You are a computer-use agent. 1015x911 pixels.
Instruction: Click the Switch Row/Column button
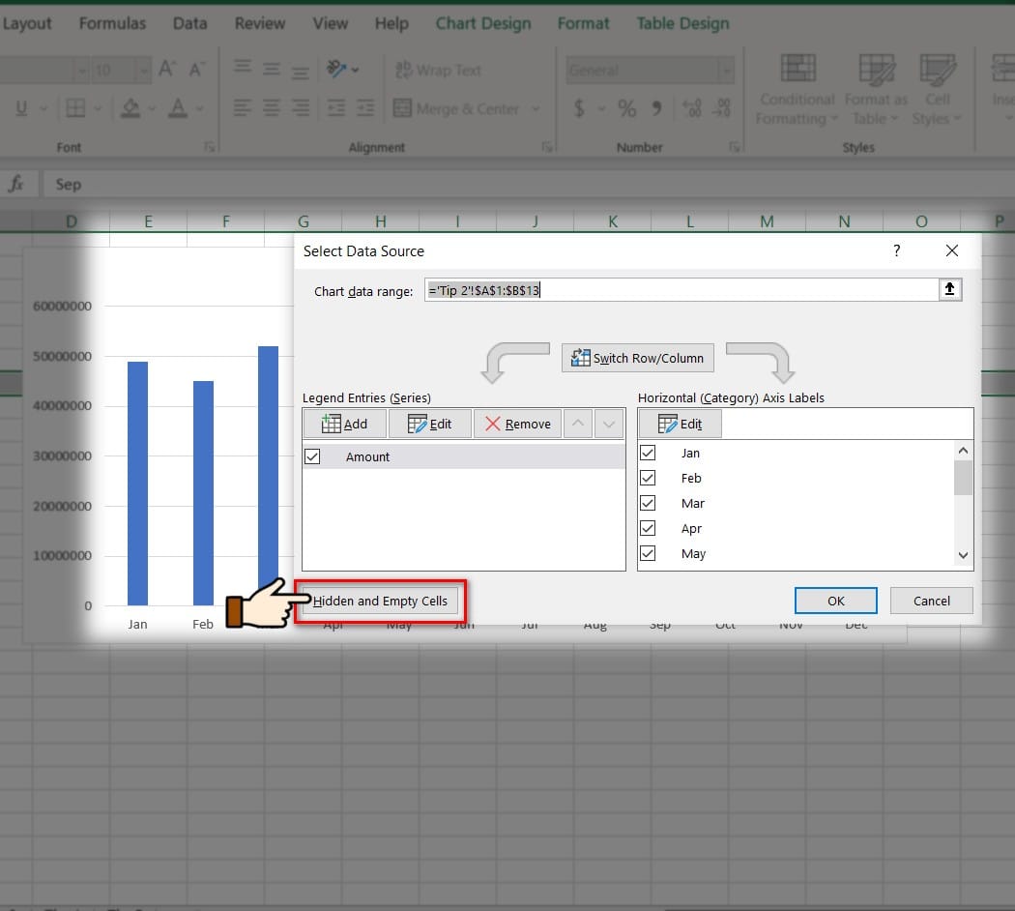[x=637, y=358]
